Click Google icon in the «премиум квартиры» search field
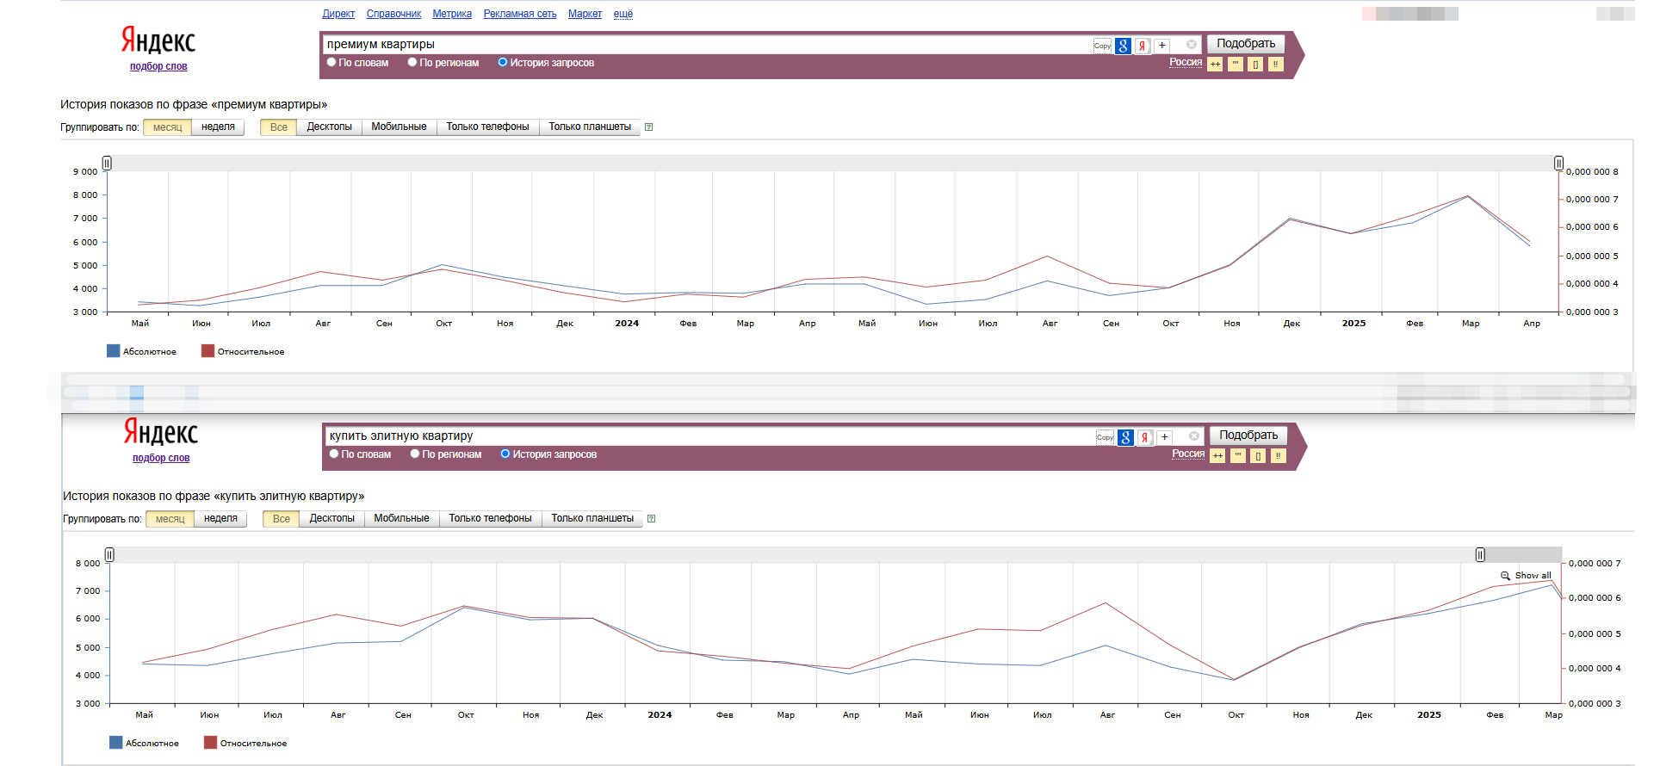The width and height of the screenshot is (1660, 766). point(1123,46)
